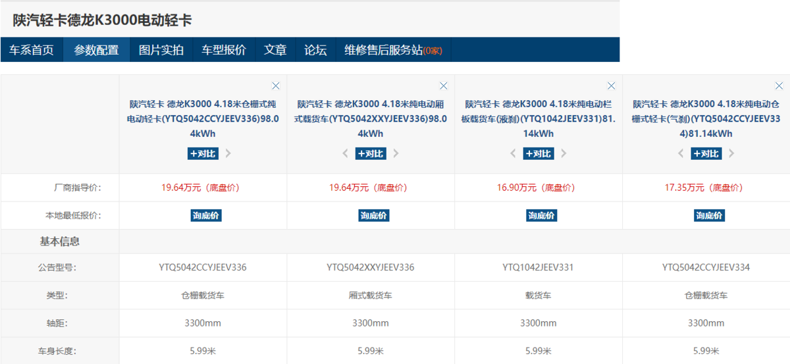790x364 pixels.
Task: Open the 4.18米纯电动仓栅式轻卡(气刹) model link
Action: [x=706, y=118]
